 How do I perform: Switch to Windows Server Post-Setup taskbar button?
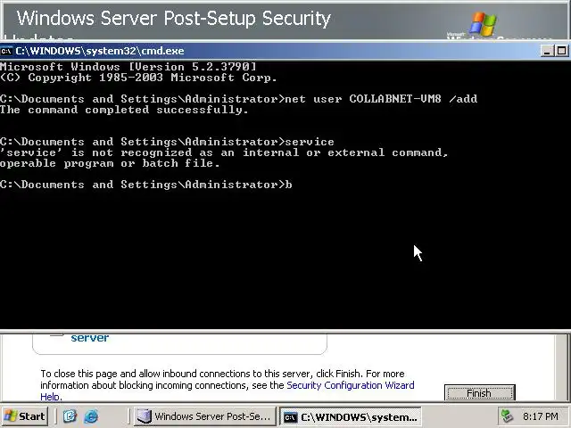[x=204, y=416]
